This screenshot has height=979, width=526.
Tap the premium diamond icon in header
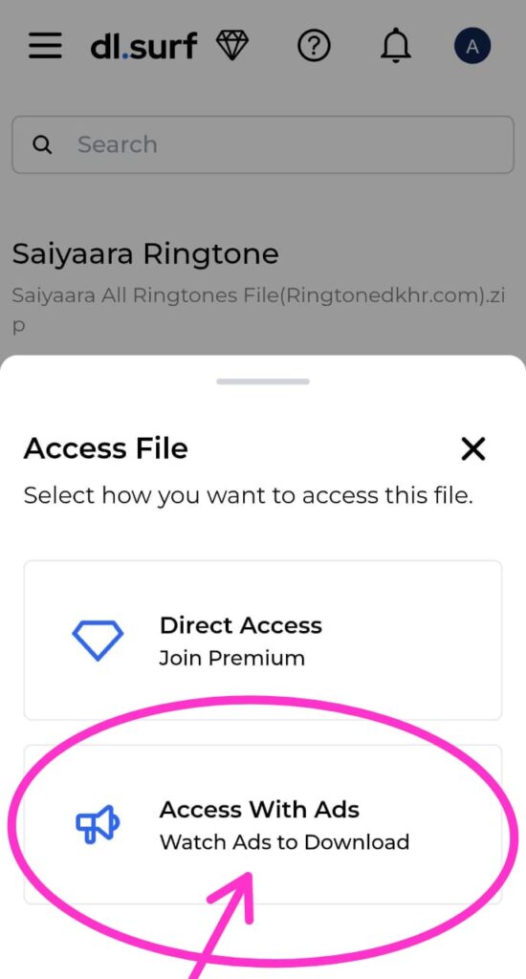[231, 46]
